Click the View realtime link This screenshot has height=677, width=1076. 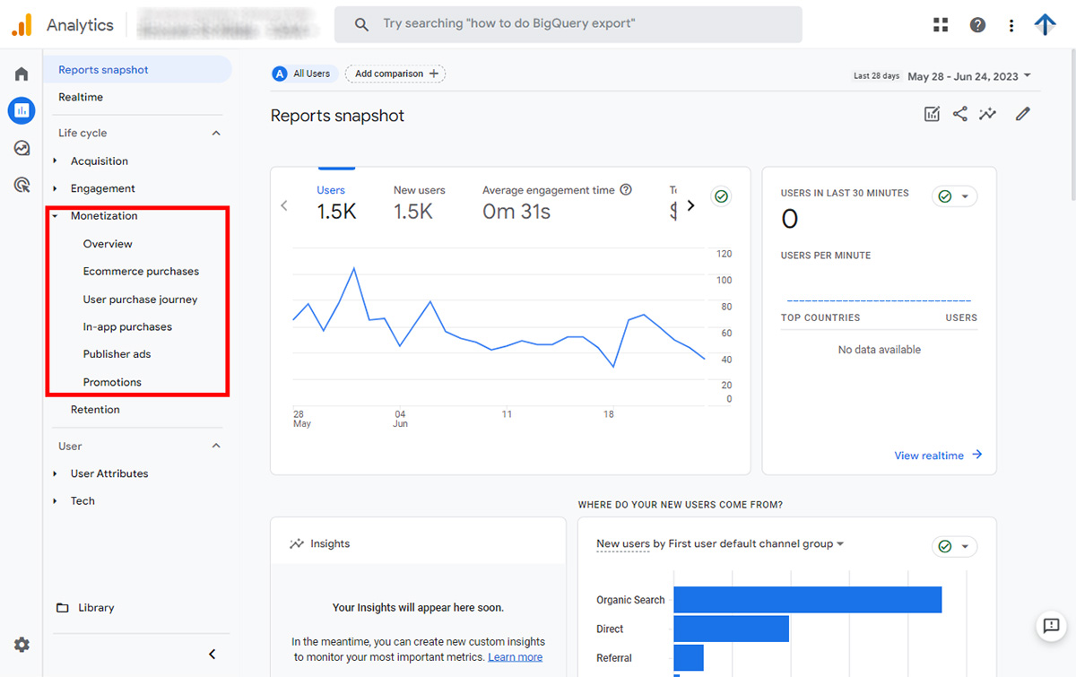(x=938, y=456)
